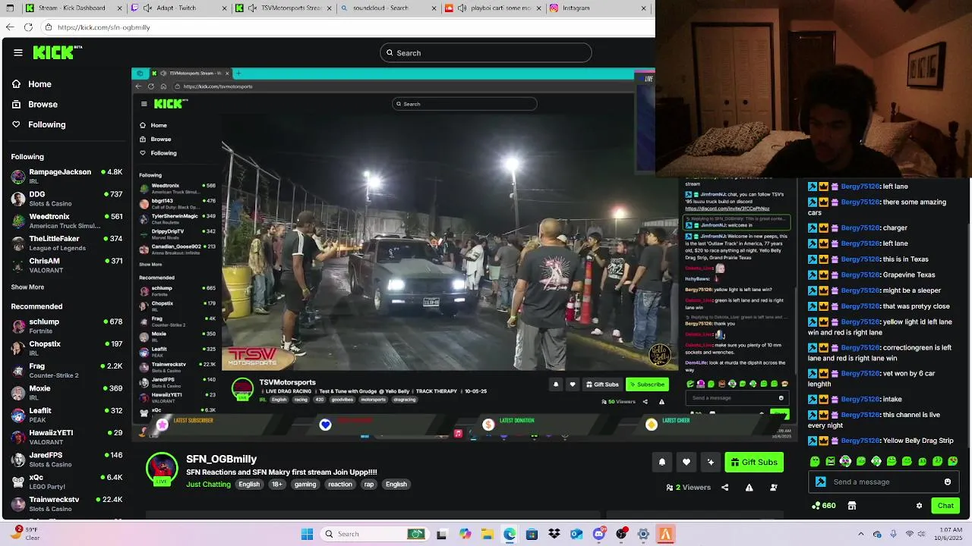Click the green Gift Subs button
Screen dimensions: 972x546
(x=754, y=462)
